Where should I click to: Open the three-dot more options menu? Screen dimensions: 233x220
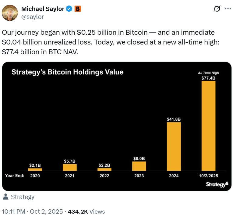[x=228, y=9]
